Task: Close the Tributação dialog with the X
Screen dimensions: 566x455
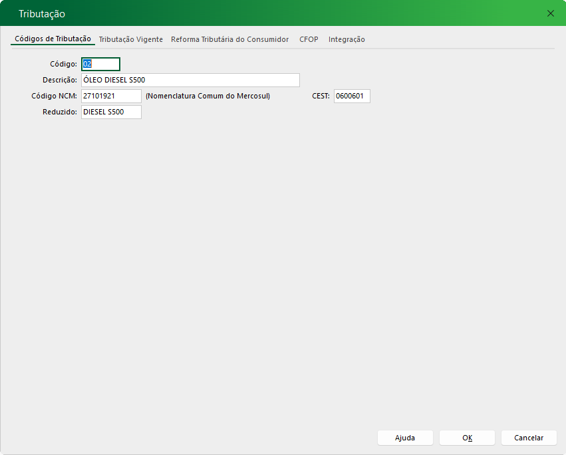Action: click(550, 13)
